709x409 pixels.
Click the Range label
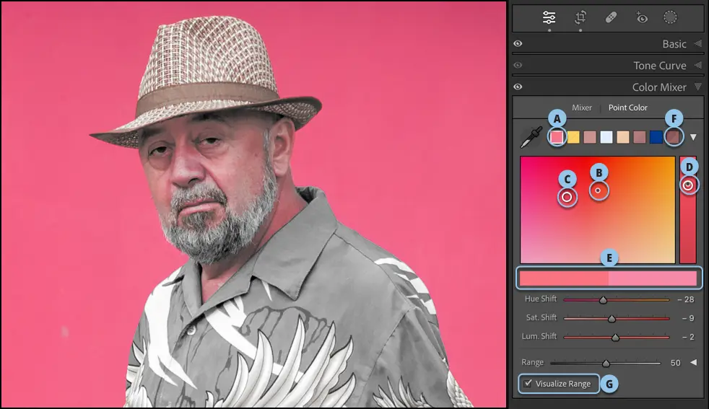pos(532,362)
